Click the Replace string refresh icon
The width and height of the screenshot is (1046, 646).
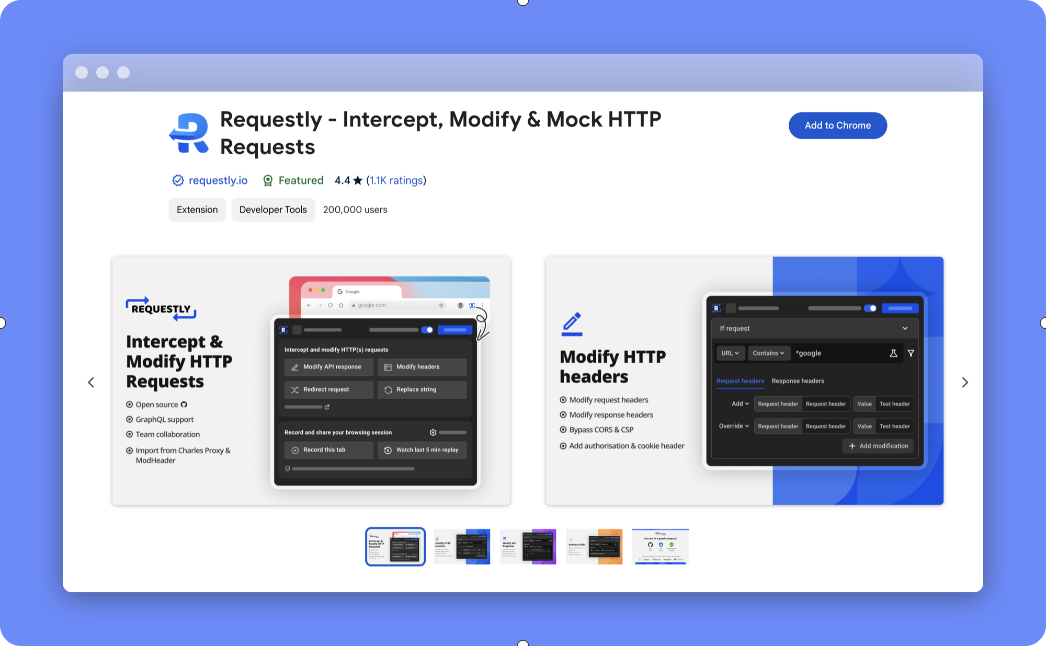coord(388,389)
